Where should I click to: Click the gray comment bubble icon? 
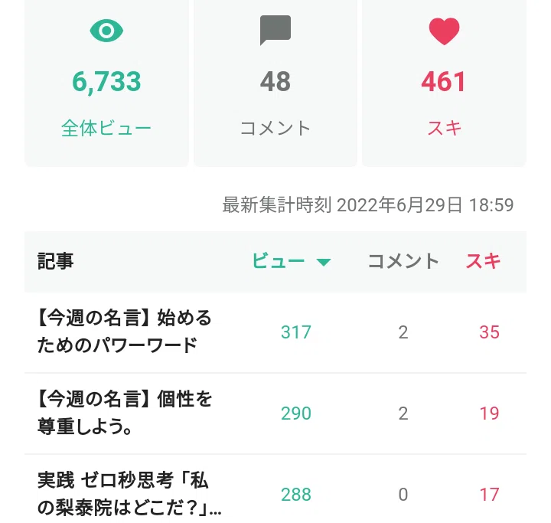(275, 31)
